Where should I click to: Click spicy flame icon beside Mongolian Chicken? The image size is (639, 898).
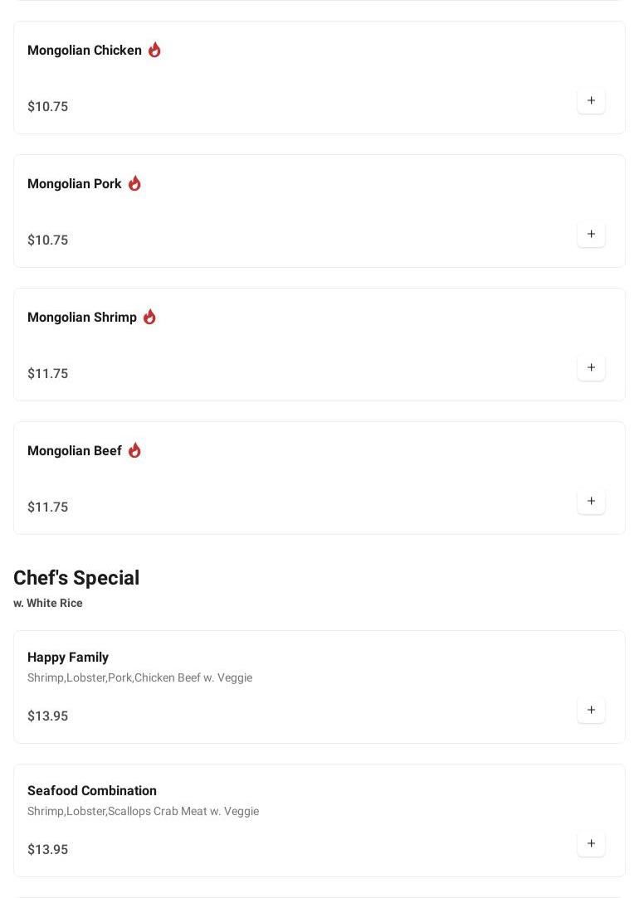pos(154,51)
